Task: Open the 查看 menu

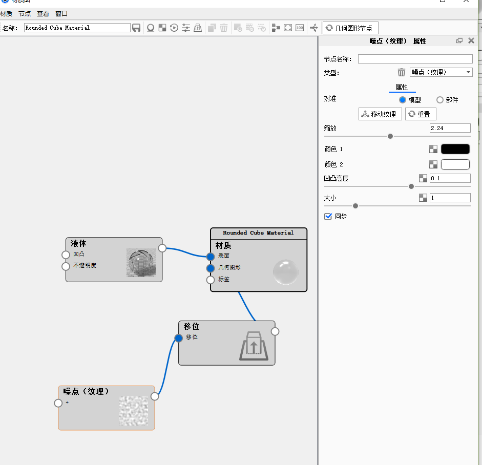Action: pos(43,13)
